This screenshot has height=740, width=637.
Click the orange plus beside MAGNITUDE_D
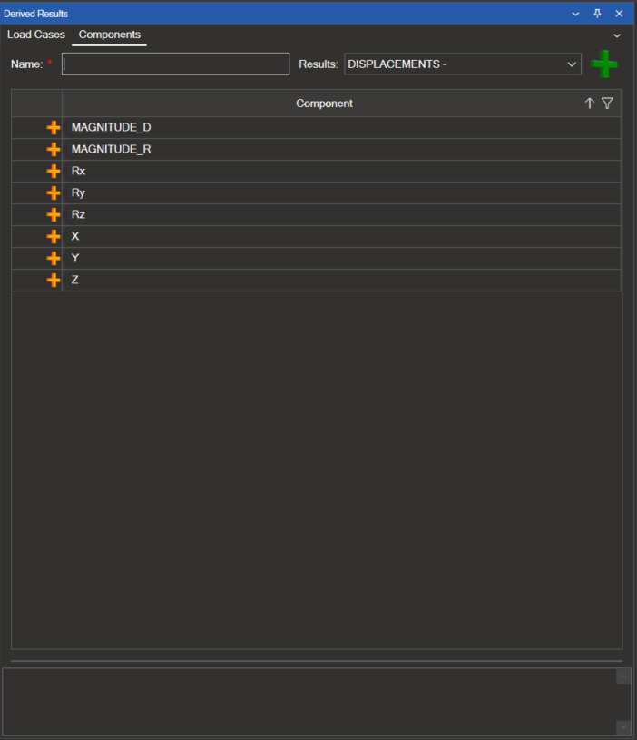(x=54, y=128)
